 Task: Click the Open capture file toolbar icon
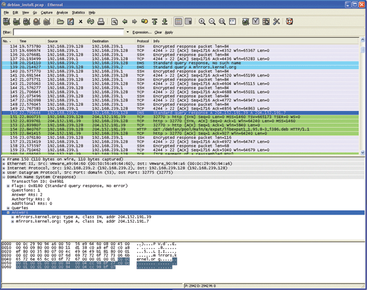[x=60, y=21]
